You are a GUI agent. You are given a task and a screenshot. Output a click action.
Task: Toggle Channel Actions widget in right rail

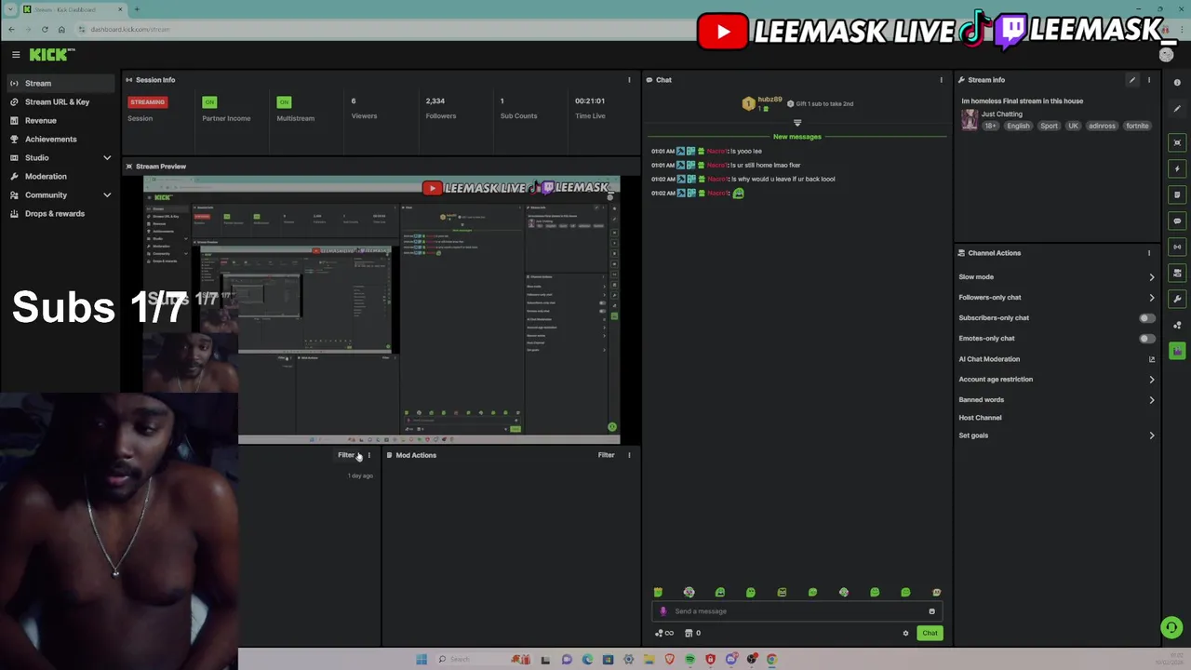pyautogui.click(x=1177, y=273)
